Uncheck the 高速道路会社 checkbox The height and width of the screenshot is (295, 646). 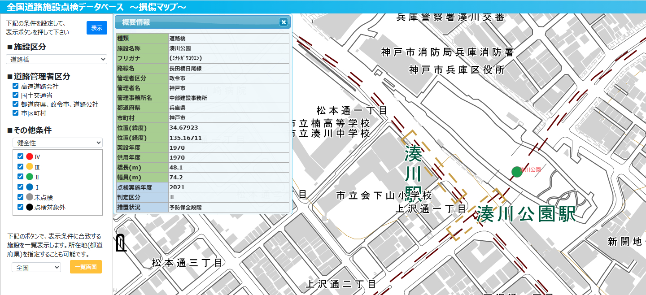[x=16, y=86]
